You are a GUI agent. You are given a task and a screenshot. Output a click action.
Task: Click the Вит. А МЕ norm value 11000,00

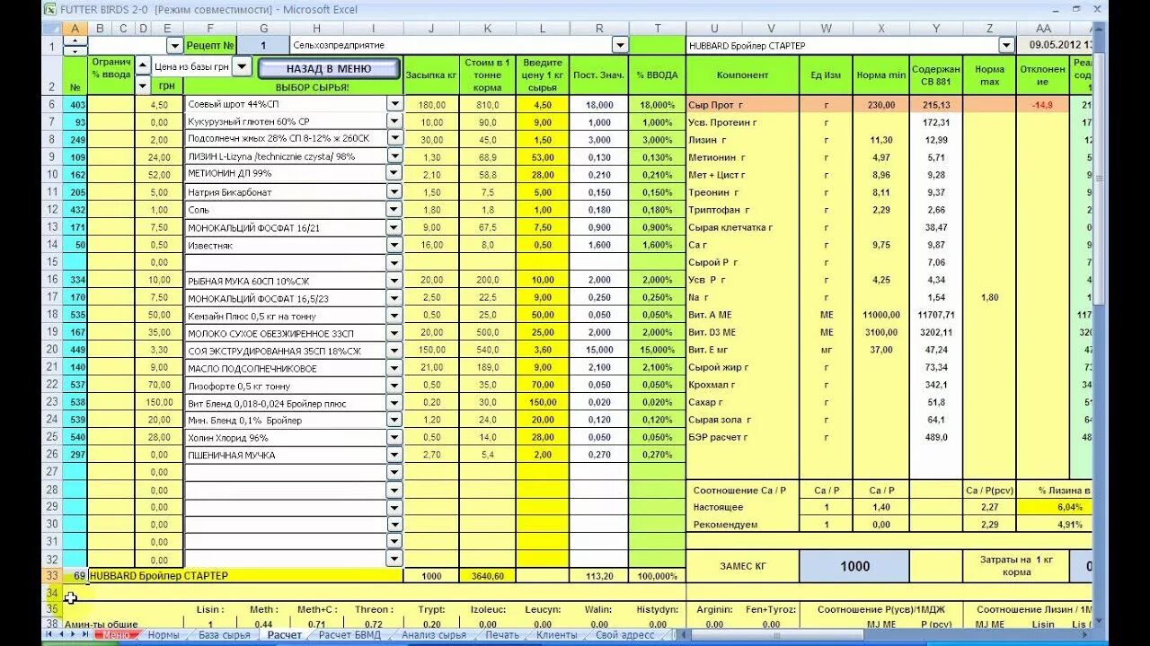tap(880, 314)
